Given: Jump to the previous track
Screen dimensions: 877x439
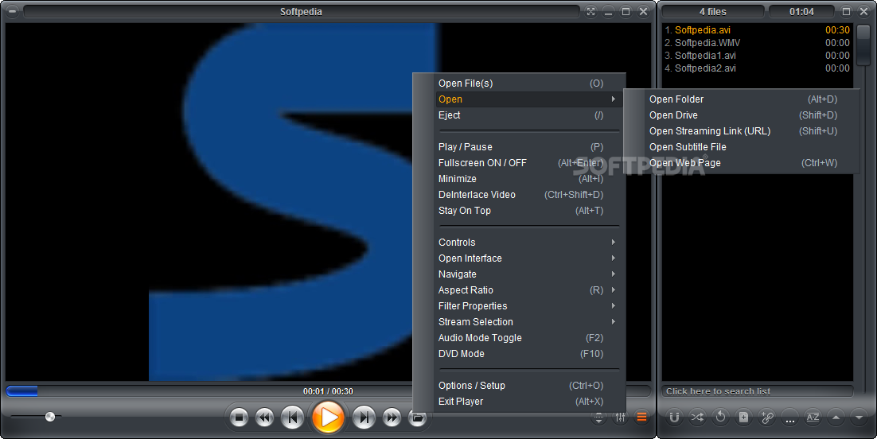Looking at the screenshot, I should pos(292,418).
